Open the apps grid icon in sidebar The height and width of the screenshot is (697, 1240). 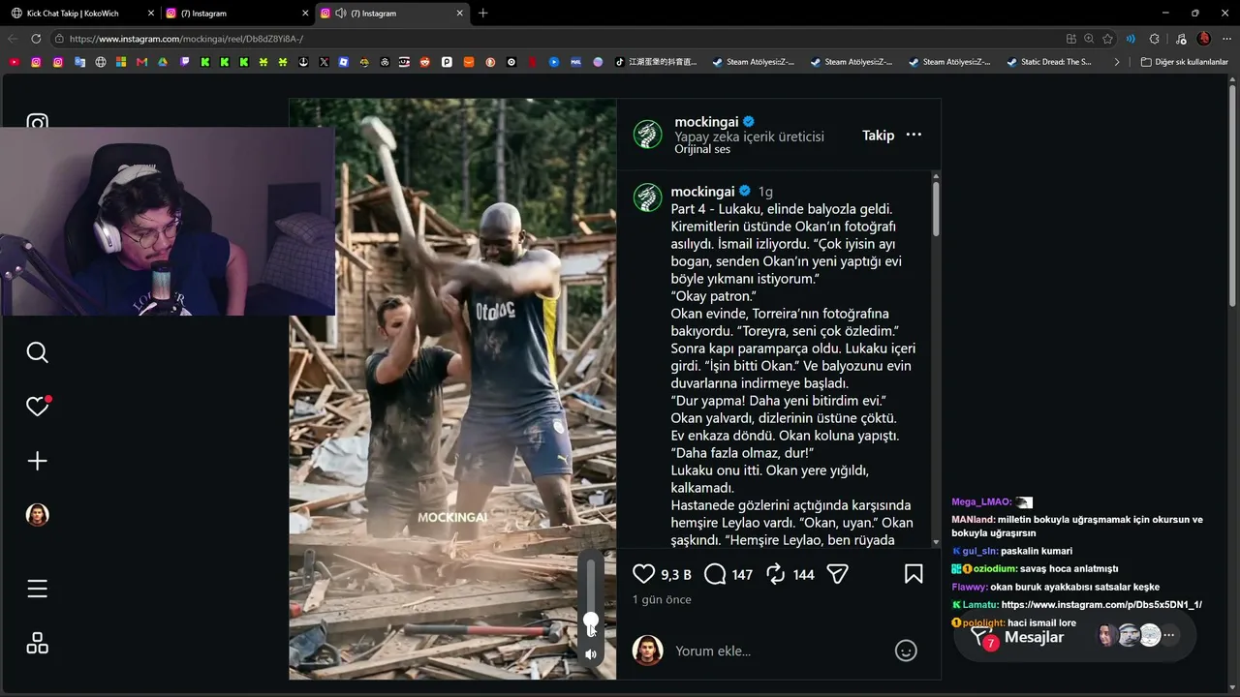tap(37, 643)
